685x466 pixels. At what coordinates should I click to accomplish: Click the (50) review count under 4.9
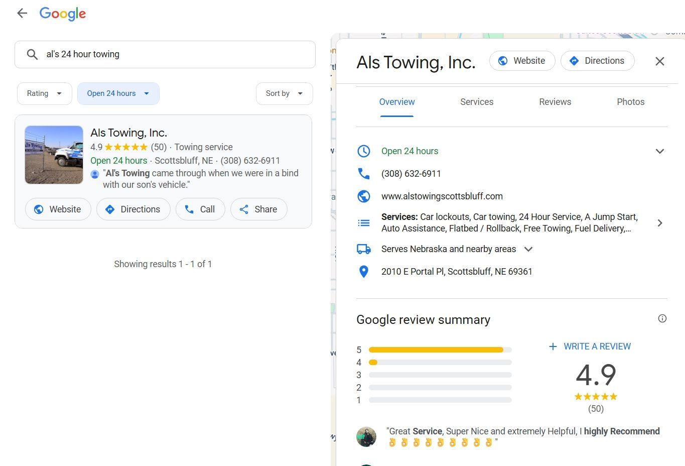pyautogui.click(x=596, y=409)
